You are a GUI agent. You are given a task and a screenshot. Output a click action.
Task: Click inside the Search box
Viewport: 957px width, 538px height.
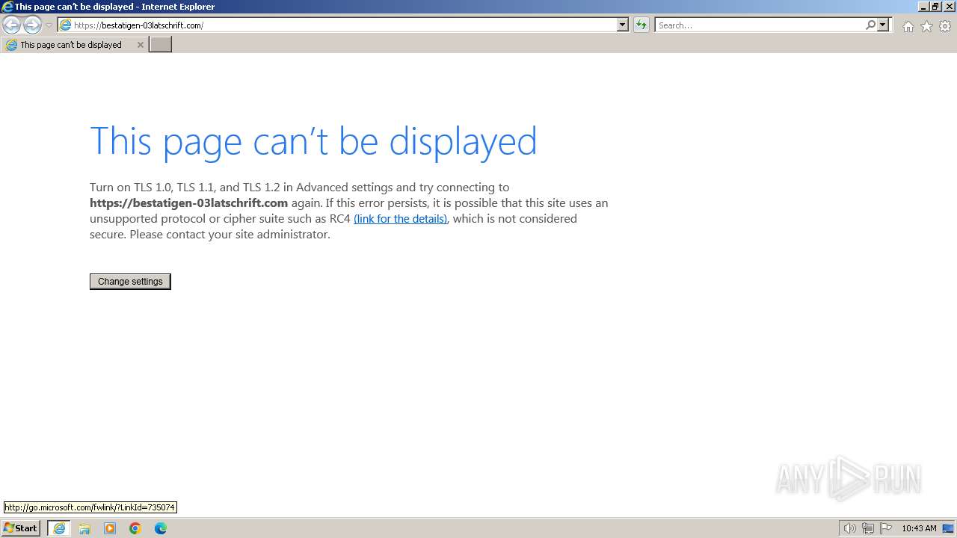click(759, 25)
